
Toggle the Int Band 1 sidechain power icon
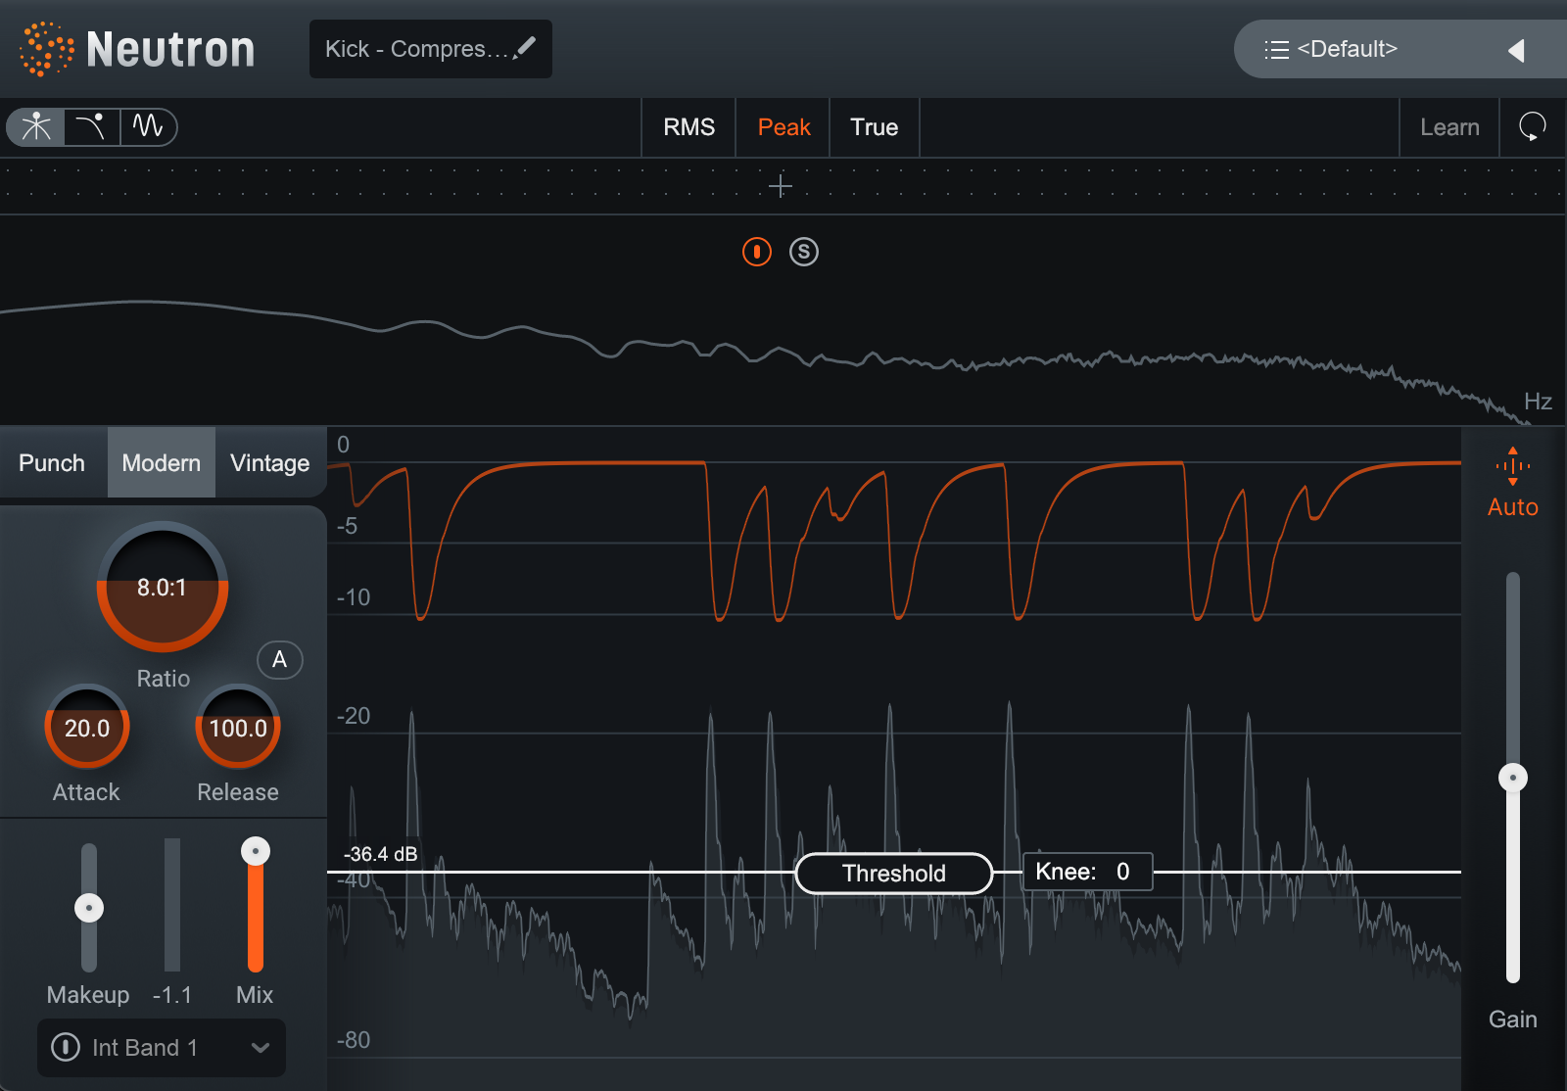pyautogui.click(x=66, y=1047)
